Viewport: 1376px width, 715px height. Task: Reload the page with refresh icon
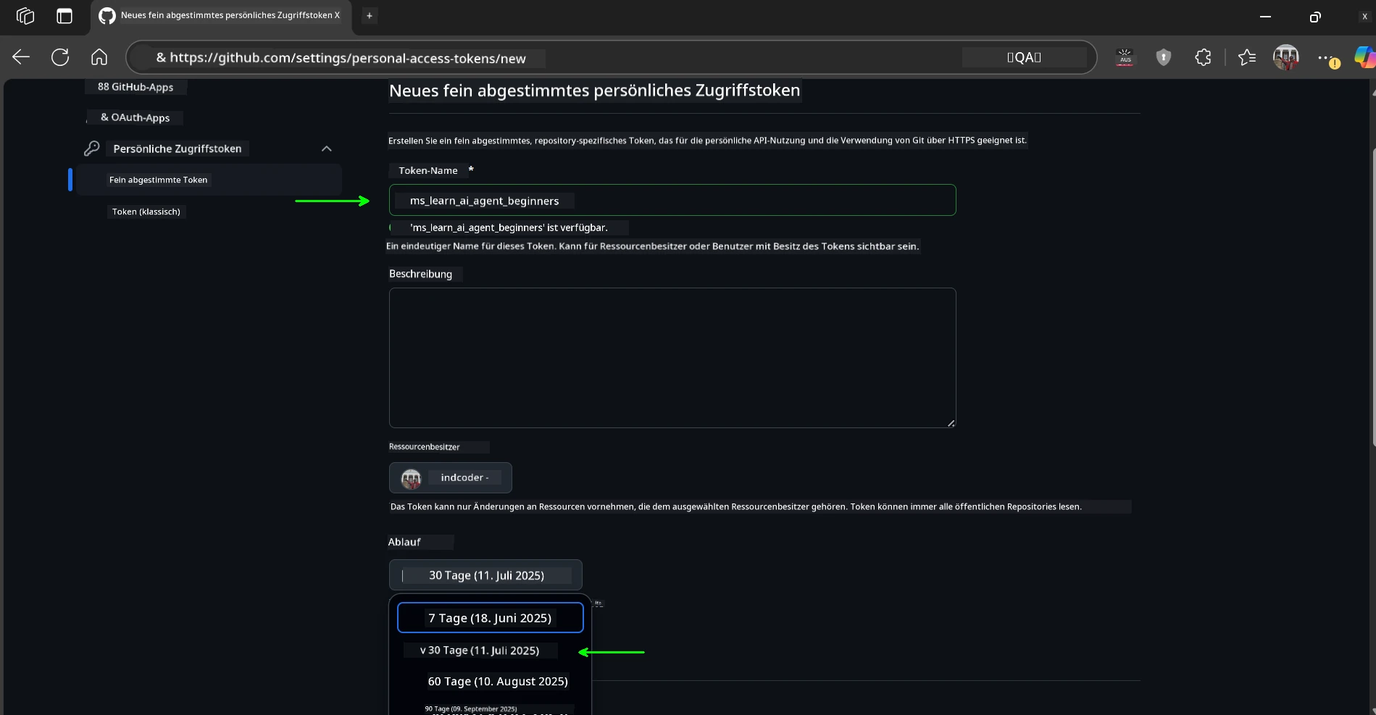click(60, 57)
